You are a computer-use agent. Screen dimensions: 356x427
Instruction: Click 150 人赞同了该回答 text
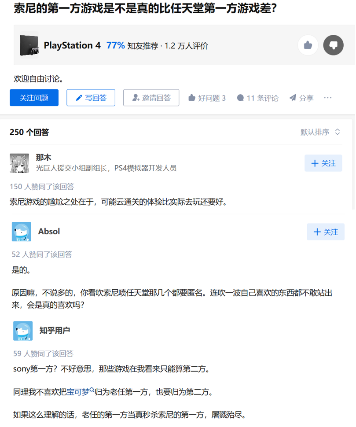pos(42,187)
